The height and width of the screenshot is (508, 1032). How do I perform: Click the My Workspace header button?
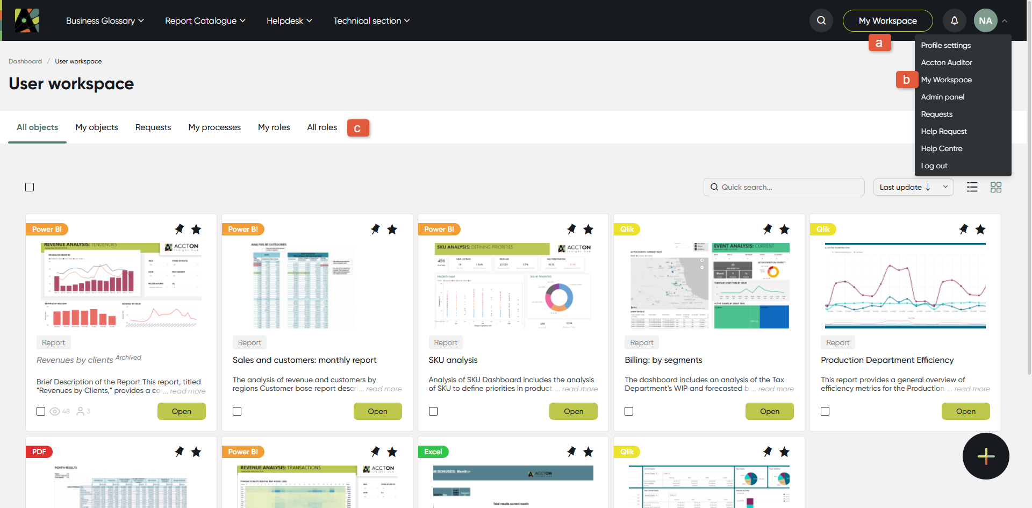click(x=887, y=20)
